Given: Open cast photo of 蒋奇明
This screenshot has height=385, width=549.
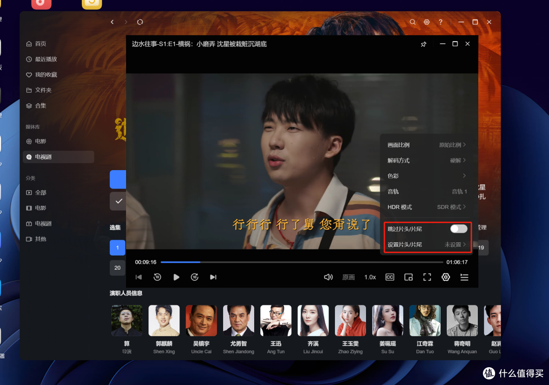Looking at the screenshot, I should coord(462,320).
